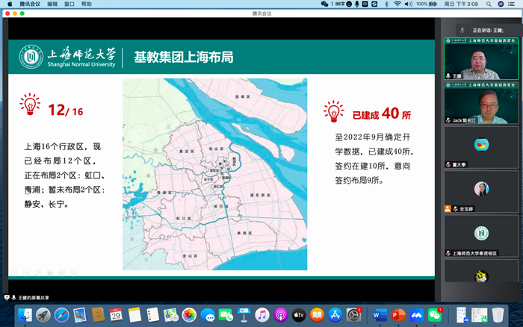Click the red 12/16 figure
Image resolution: width=523 pixels, height=327 pixels.
pyautogui.click(x=66, y=110)
